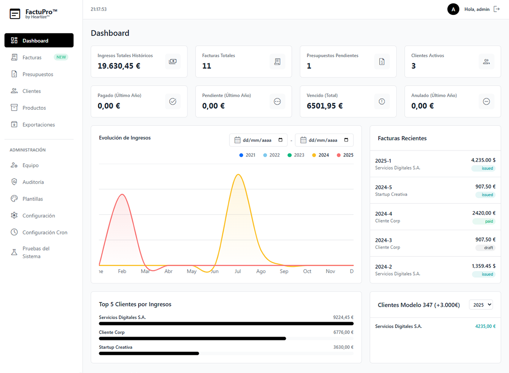Viewport: 509px width, 373px height.
Task: Hide the 2025 series in chart legend
Action: (x=344, y=155)
